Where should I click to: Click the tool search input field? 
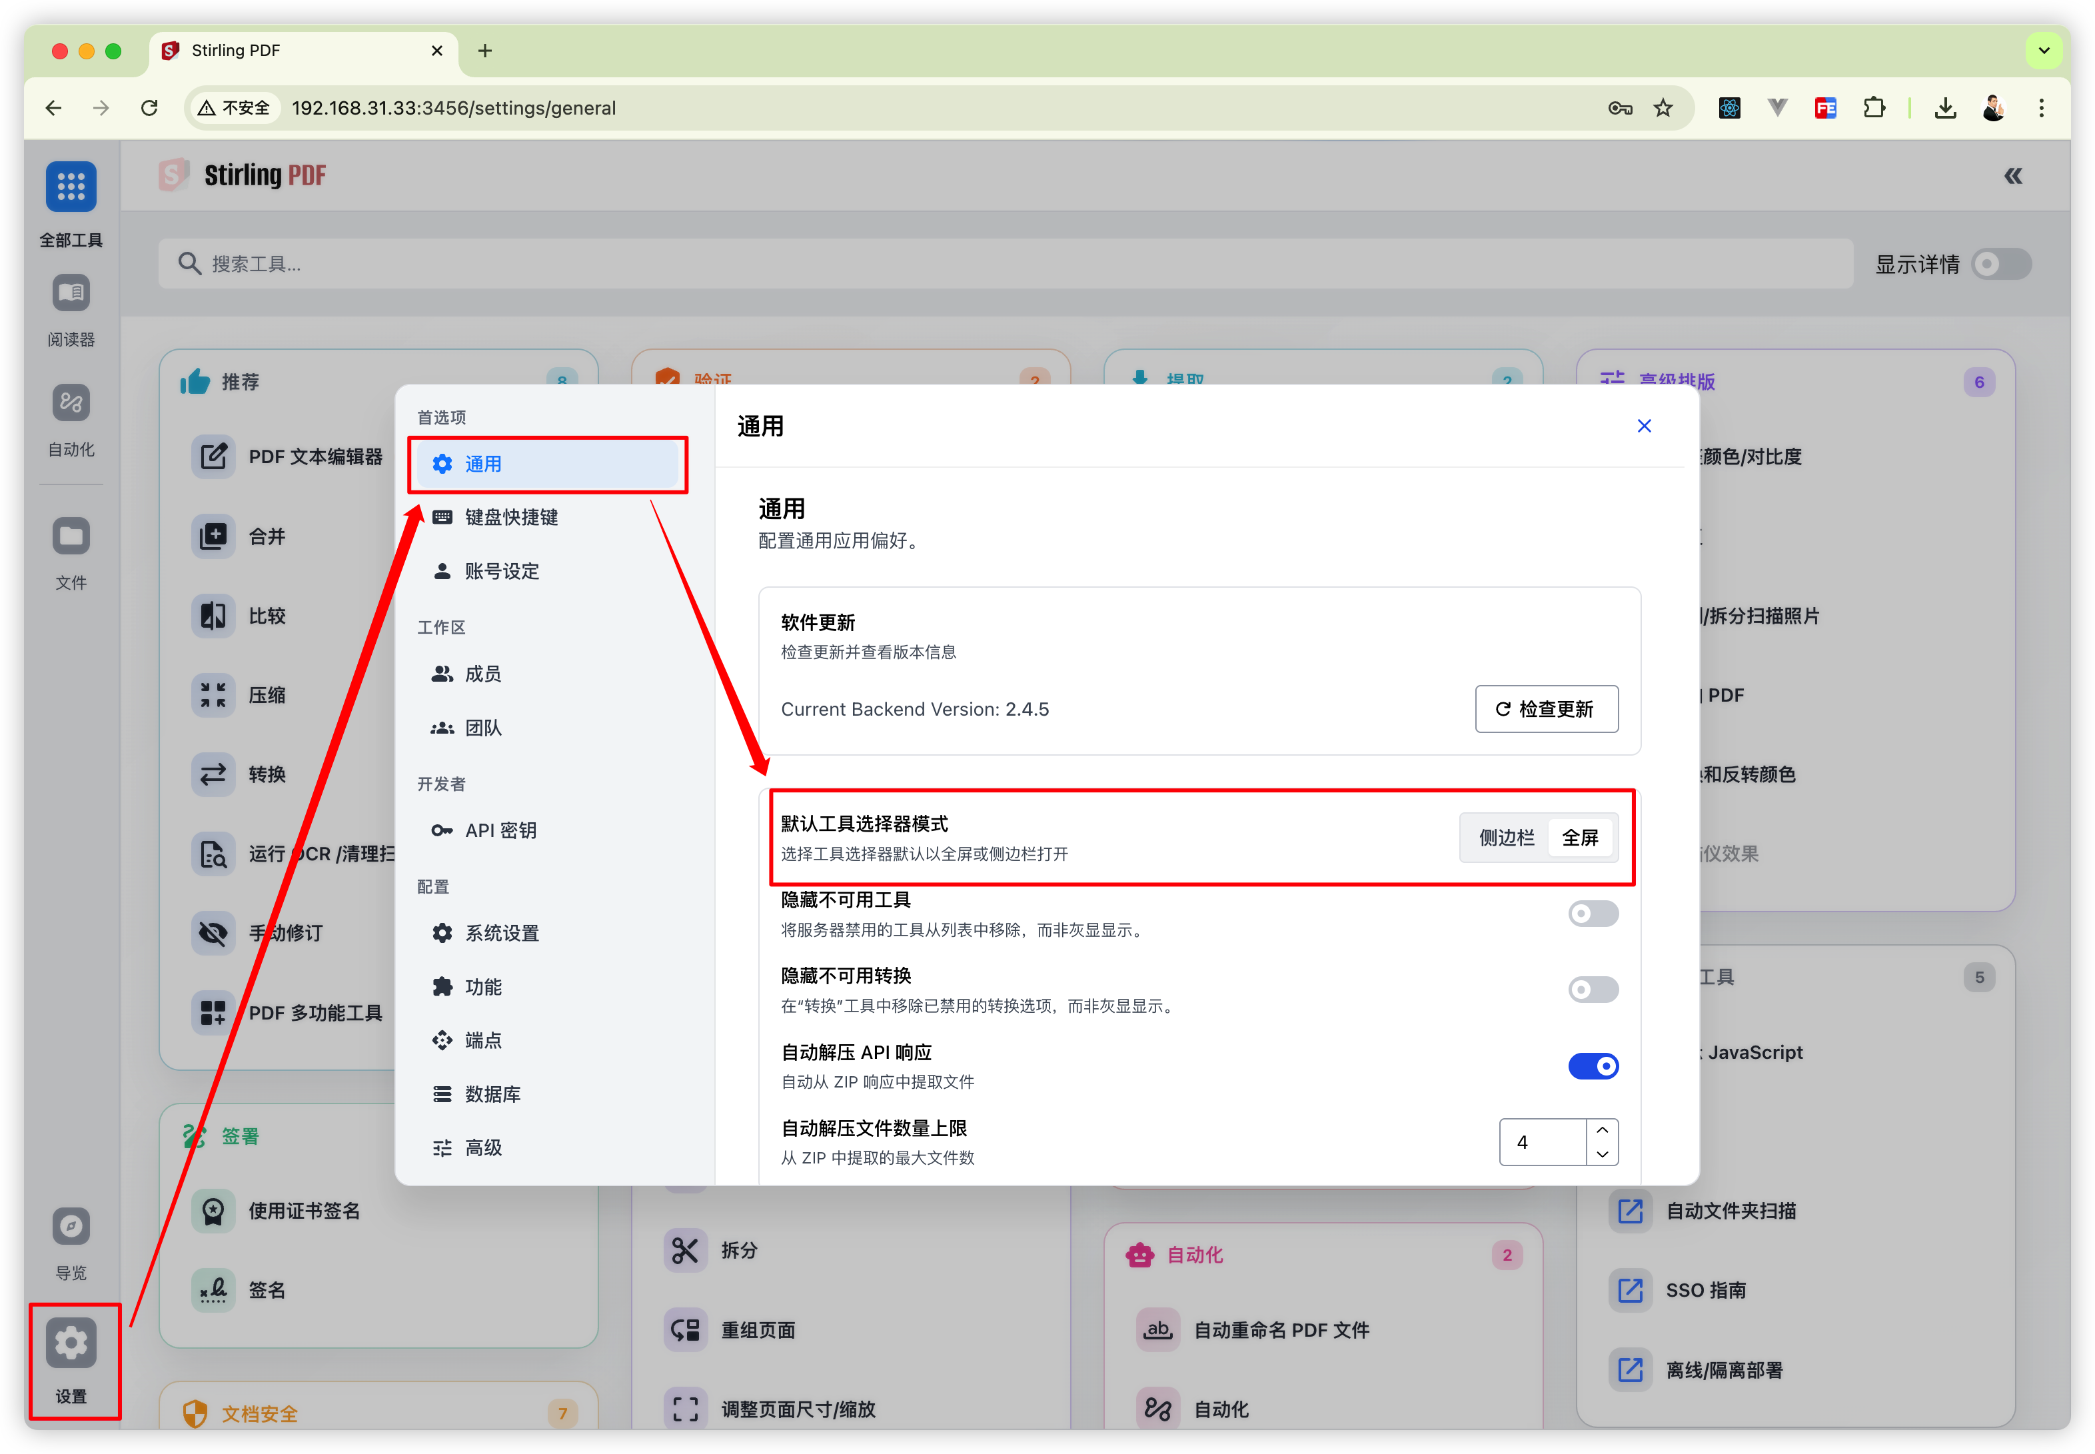[1002, 264]
